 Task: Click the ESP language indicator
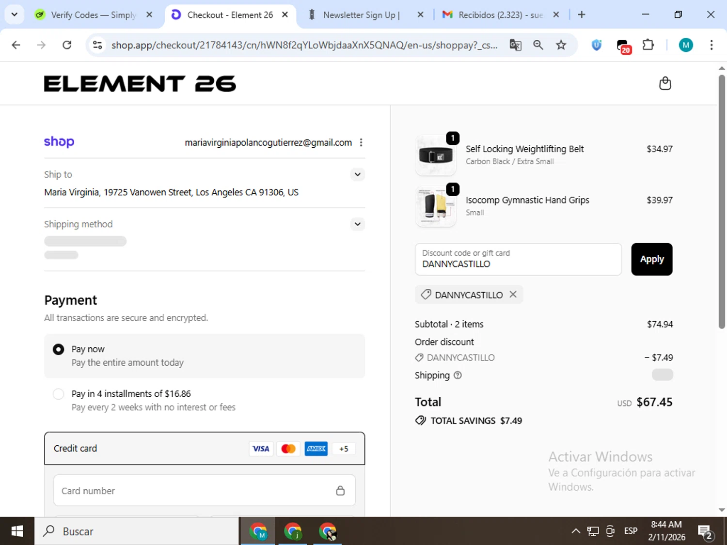pyautogui.click(x=631, y=531)
